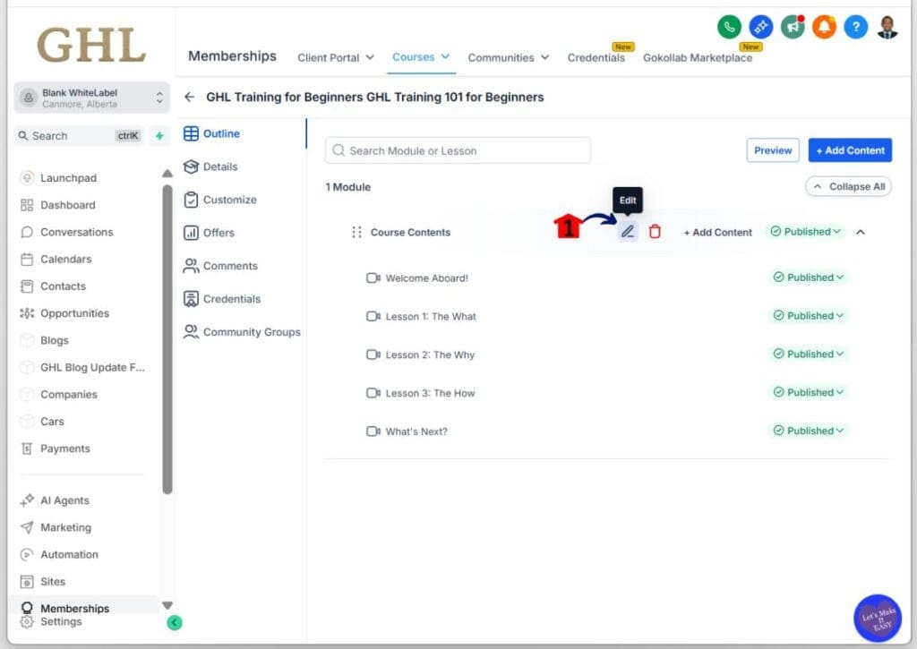The height and width of the screenshot is (649, 917).
Task: Click the profile avatar in the top right
Action: [x=887, y=28]
